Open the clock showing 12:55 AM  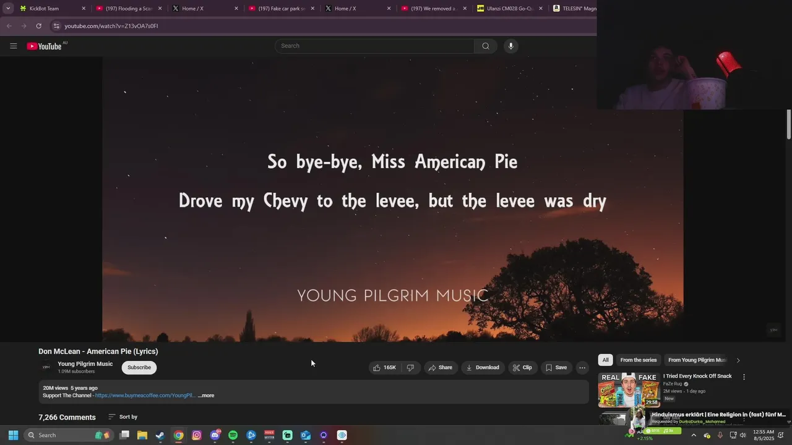tap(764, 435)
